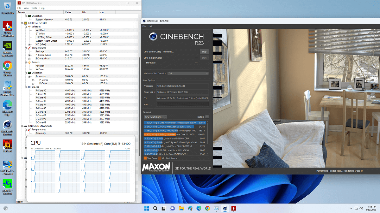
Task: Collapse the KINGSTON SNV2S250G drive node
Action: point(22,126)
